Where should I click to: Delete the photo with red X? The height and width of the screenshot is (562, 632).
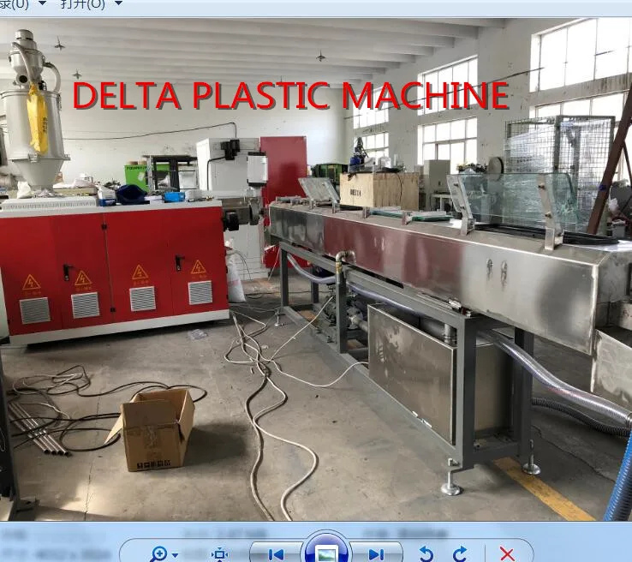[x=507, y=554]
